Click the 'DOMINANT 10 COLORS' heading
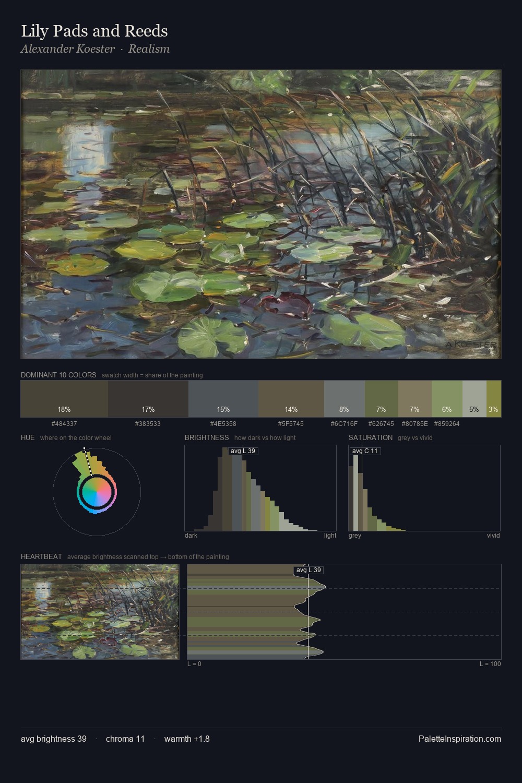 pyautogui.click(x=58, y=375)
